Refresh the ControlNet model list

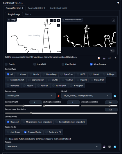pos(115,96)
